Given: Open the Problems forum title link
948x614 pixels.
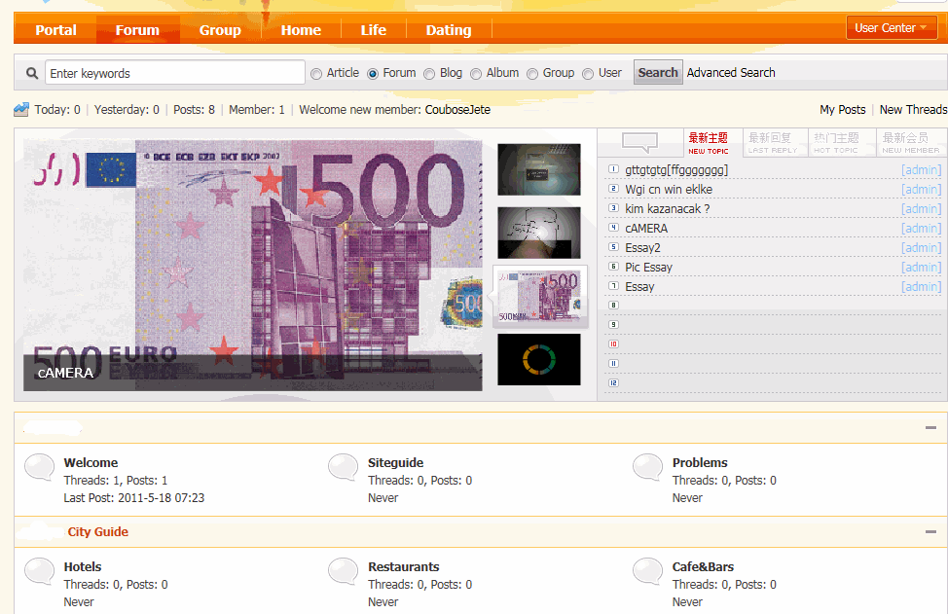Looking at the screenshot, I should [x=700, y=463].
